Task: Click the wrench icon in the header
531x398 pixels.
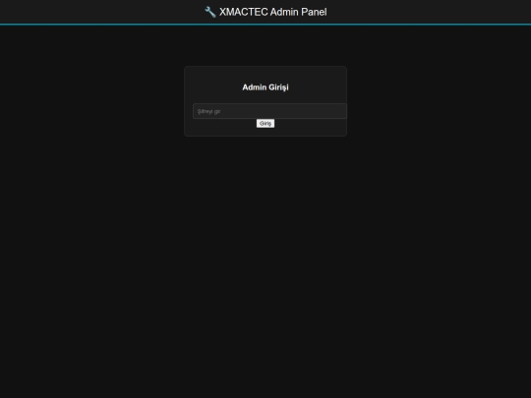Action: pyautogui.click(x=210, y=12)
